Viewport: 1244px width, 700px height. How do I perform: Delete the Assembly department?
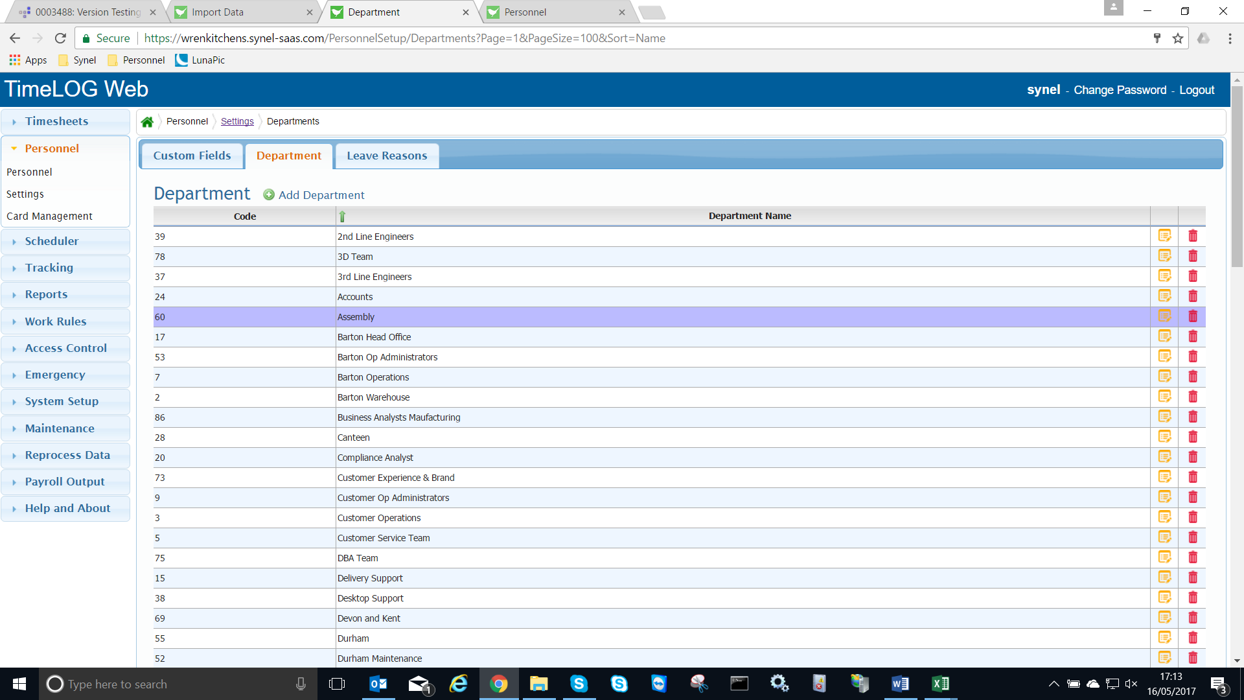[x=1193, y=316]
